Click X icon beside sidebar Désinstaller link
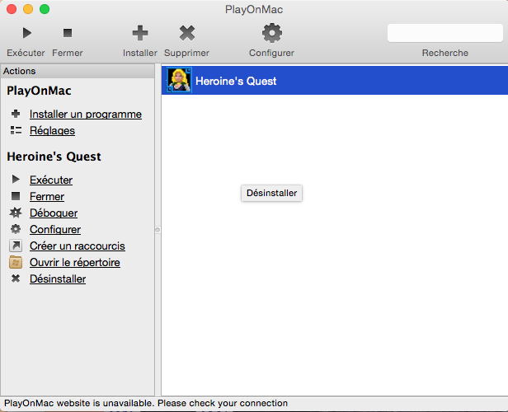 tap(16, 279)
